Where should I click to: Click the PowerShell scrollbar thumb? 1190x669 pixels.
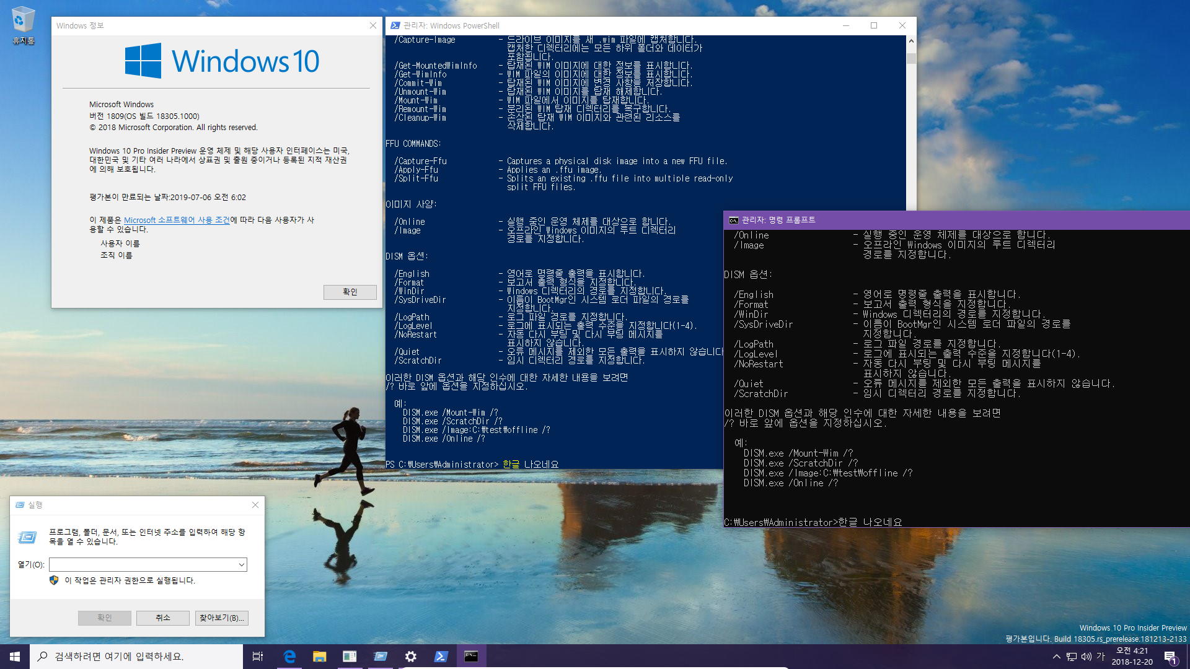click(x=911, y=58)
